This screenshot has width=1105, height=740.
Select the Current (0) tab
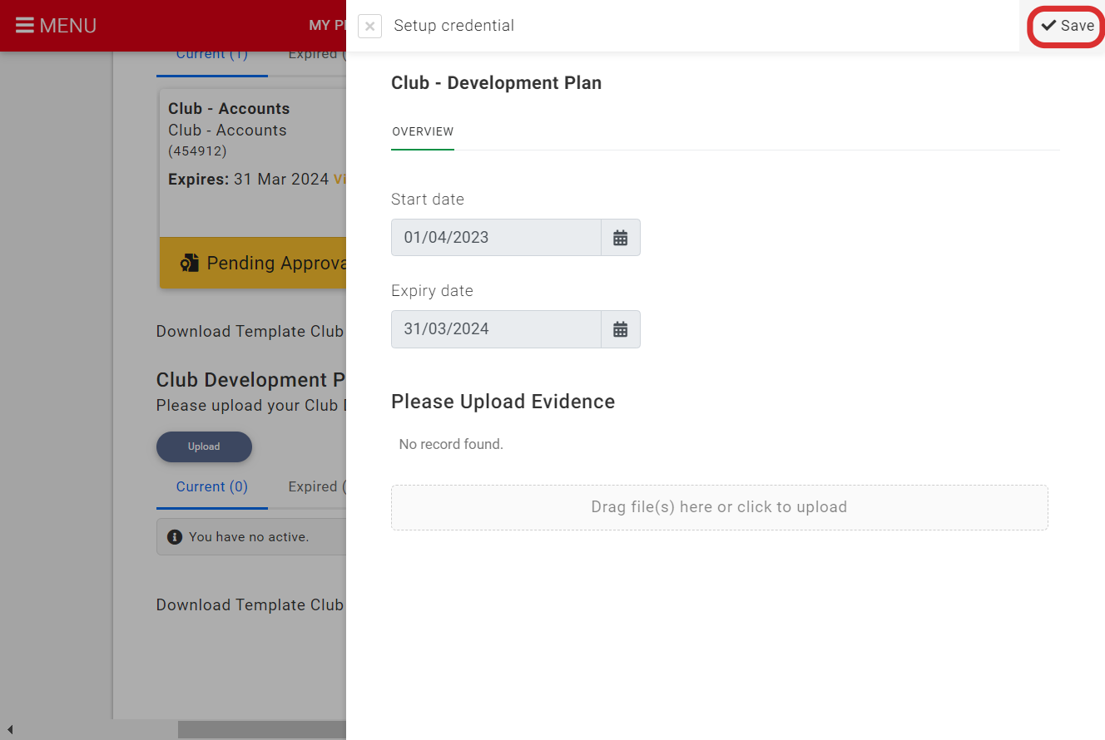(x=212, y=487)
